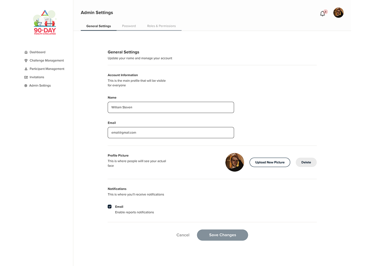This screenshot has width=368, height=266.
Task: Click the Invitations envelope icon
Action: pos(26,77)
